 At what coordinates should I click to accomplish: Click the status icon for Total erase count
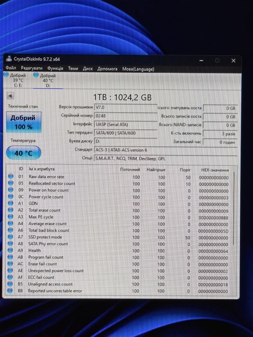click(x=11, y=210)
